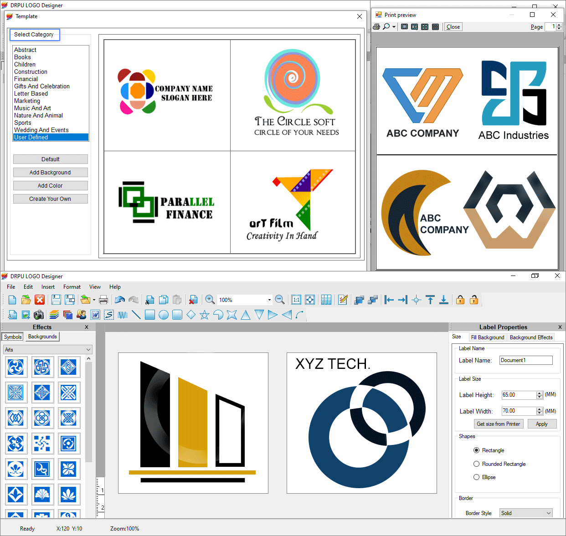Click the Default button in Template window
The width and height of the screenshot is (566, 536).
point(51,159)
